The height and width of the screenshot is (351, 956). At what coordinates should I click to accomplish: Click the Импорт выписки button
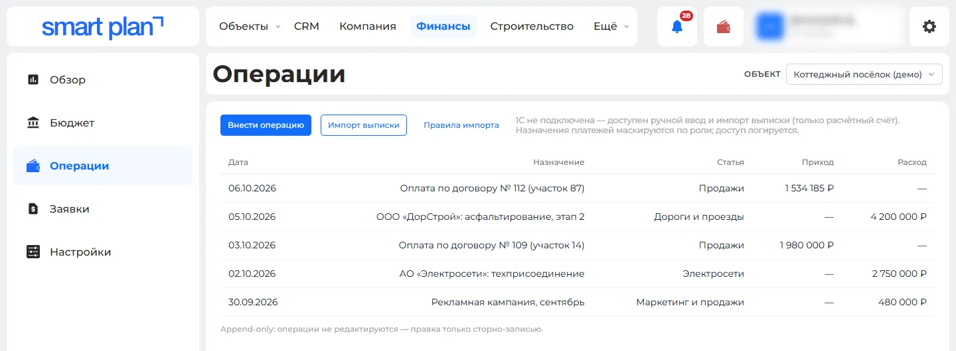(364, 125)
